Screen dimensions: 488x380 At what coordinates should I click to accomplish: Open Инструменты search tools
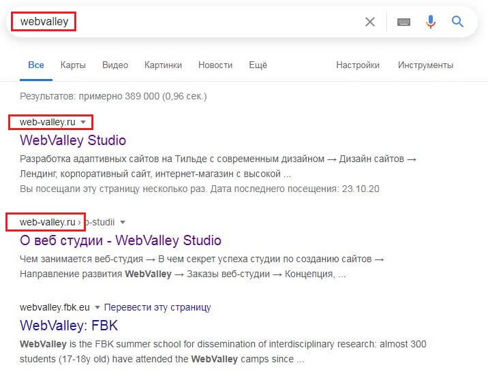coord(425,65)
